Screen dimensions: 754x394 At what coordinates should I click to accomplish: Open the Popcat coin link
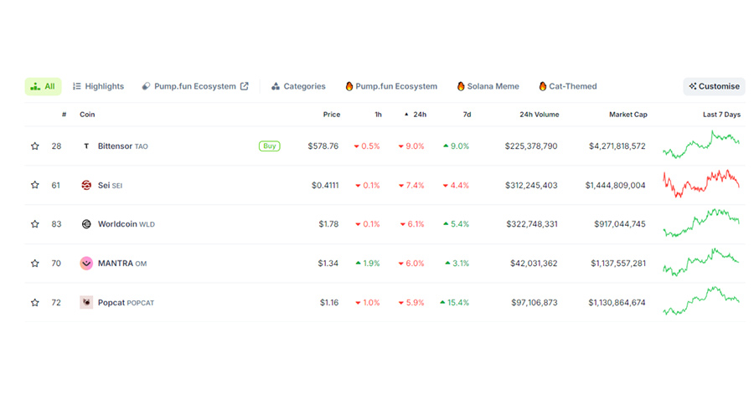click(x=126, y=303)
